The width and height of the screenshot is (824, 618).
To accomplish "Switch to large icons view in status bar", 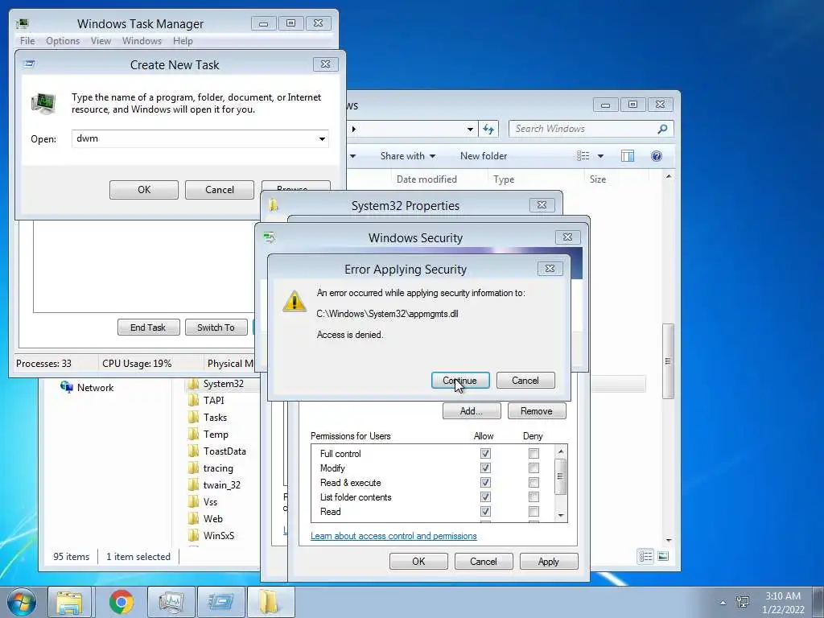I will click(x=663, y=556).
